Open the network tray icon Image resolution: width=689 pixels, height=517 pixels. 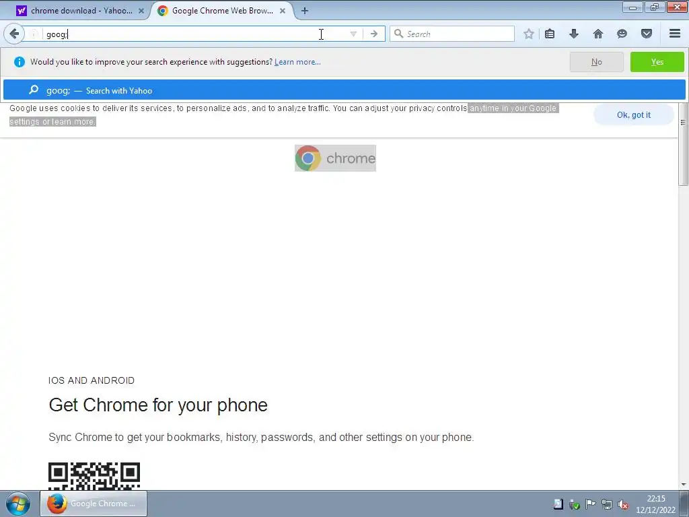606,504
